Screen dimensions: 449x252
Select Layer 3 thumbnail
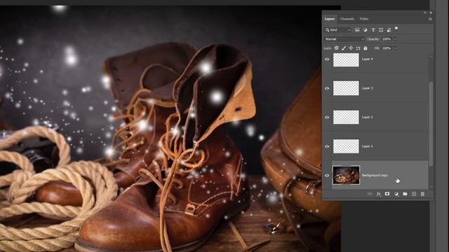346,88
